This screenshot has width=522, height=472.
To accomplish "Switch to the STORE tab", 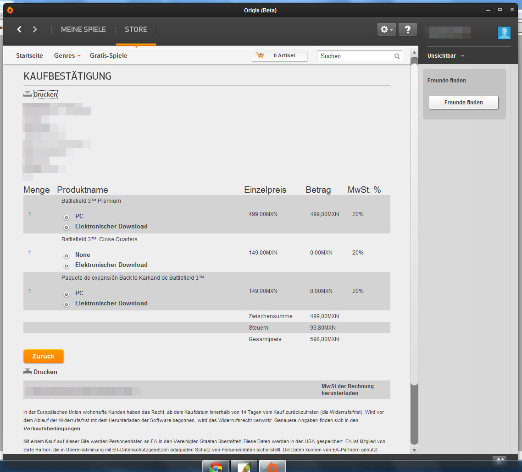I will pyautogui.click(x=136, y=30).
